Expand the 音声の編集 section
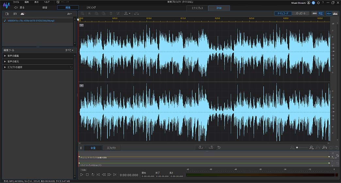This screenshot has height=183, width=341. [13, 56]
